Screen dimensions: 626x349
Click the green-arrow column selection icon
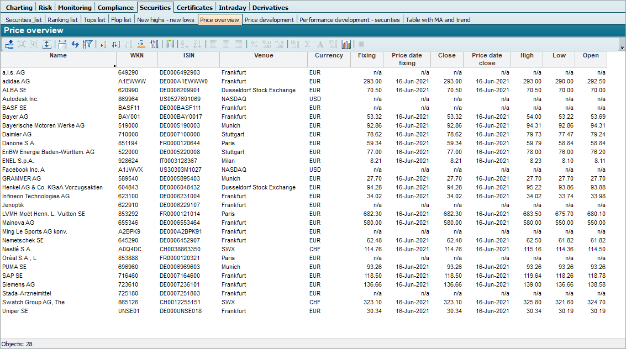coord(170,44)
